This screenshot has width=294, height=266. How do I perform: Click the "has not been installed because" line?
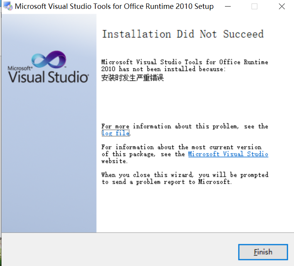click(162, 69)
